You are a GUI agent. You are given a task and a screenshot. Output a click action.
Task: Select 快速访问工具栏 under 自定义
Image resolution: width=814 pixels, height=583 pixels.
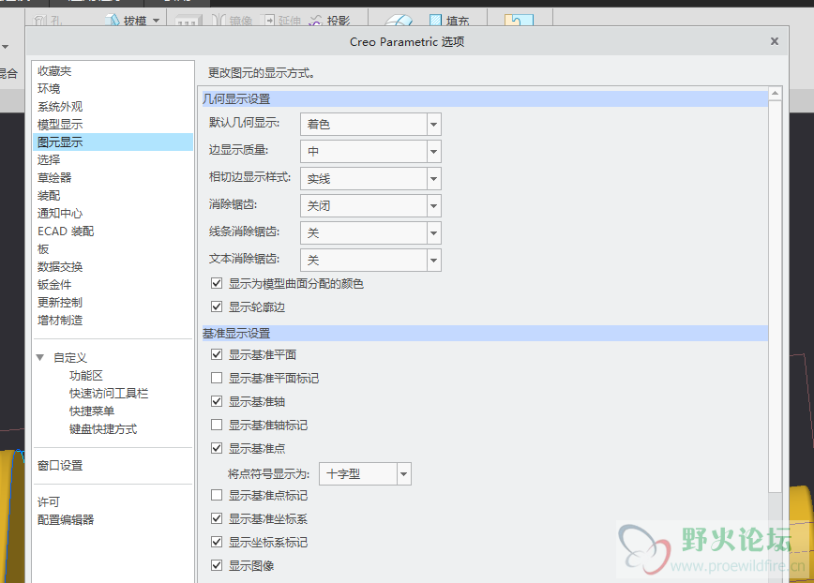click(109, 393)
